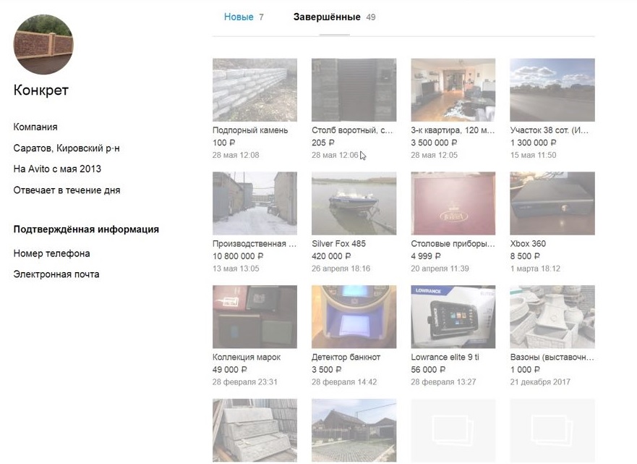Click the Lowrance elite 9 ti photo
The height and width of the screenshot is (464, 637).
(x=453, y=317)
